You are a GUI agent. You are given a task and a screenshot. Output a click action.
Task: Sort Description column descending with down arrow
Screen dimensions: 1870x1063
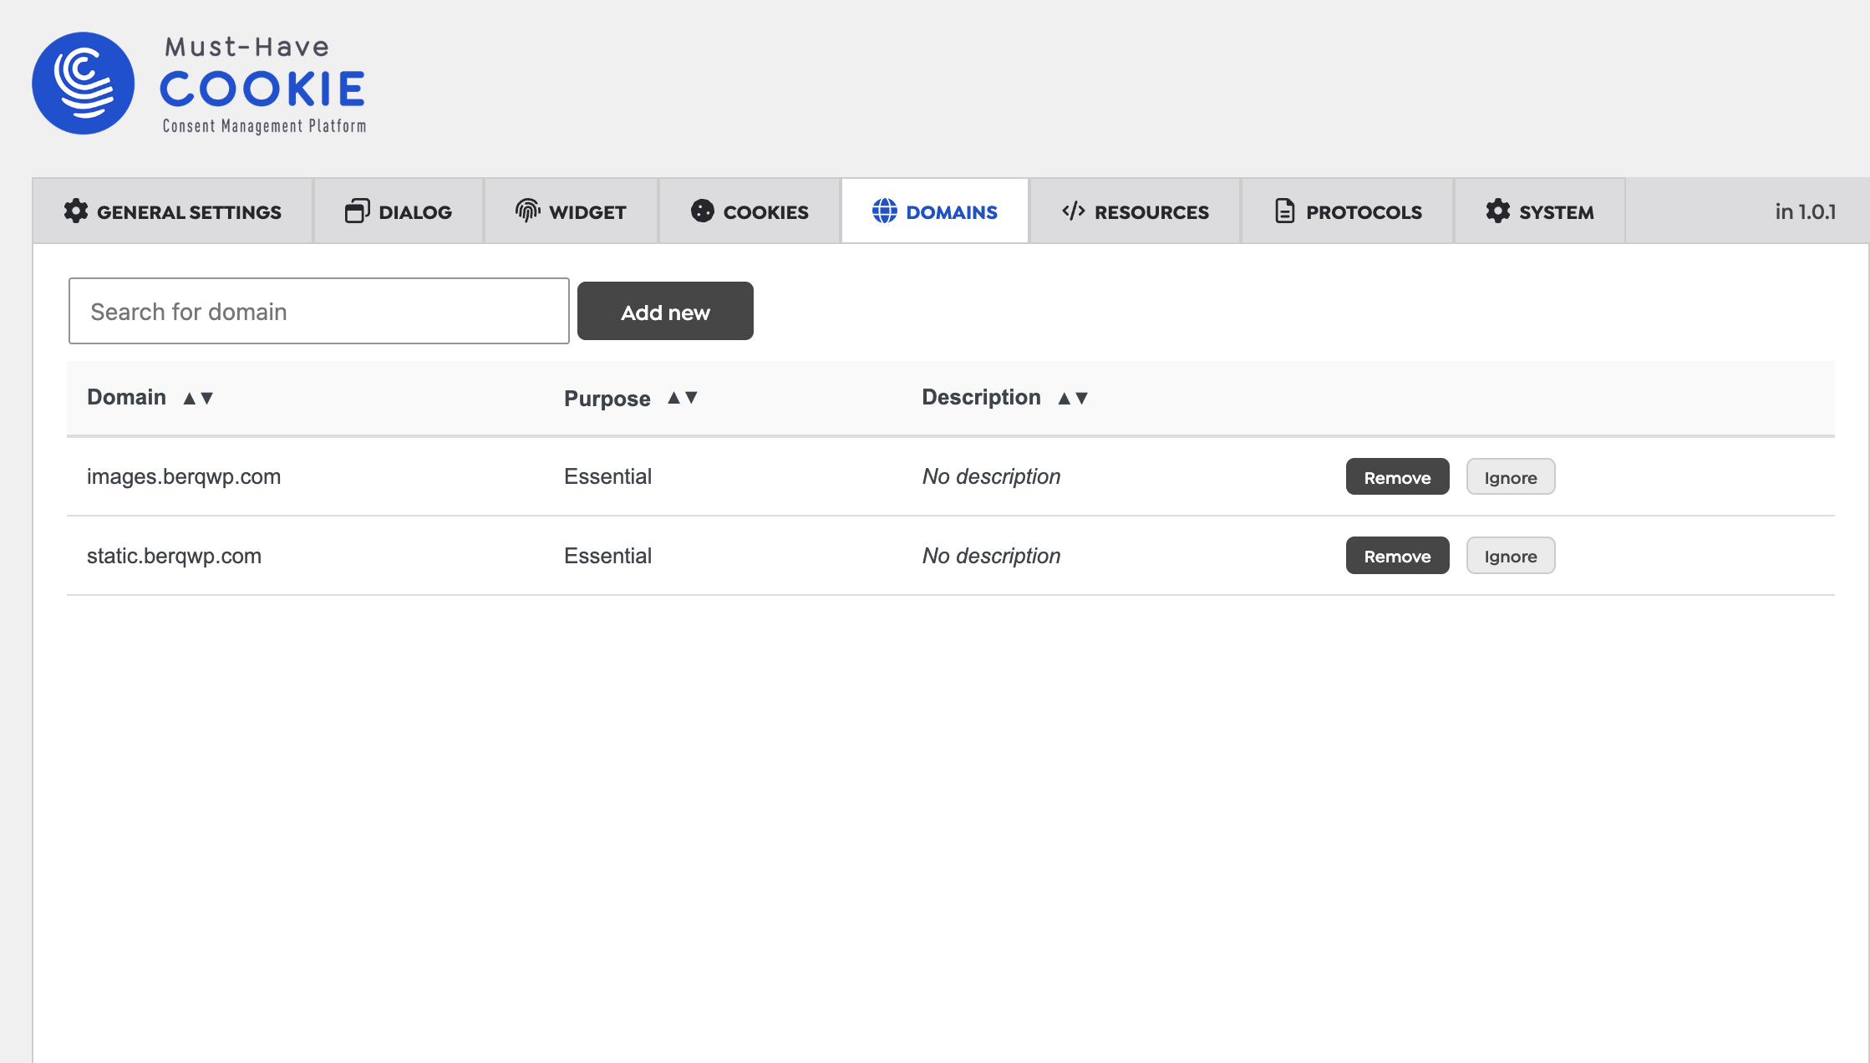1081,399
